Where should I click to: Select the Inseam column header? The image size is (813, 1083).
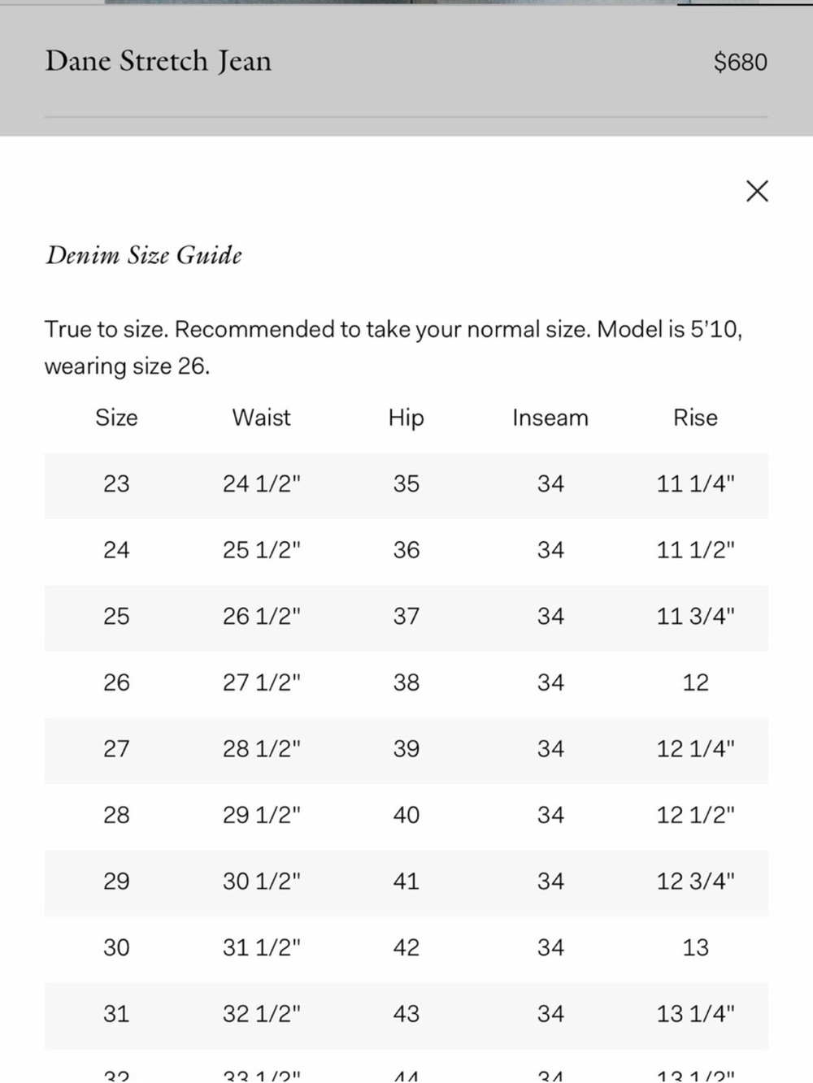click(x=550, y=418)
